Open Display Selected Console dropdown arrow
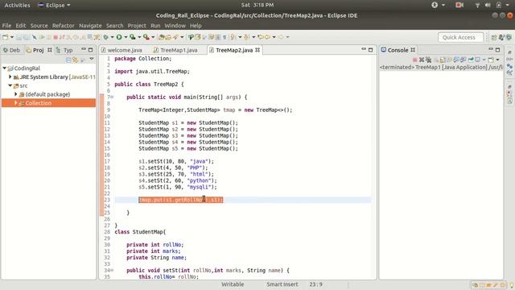 click(x=484, y=60)
